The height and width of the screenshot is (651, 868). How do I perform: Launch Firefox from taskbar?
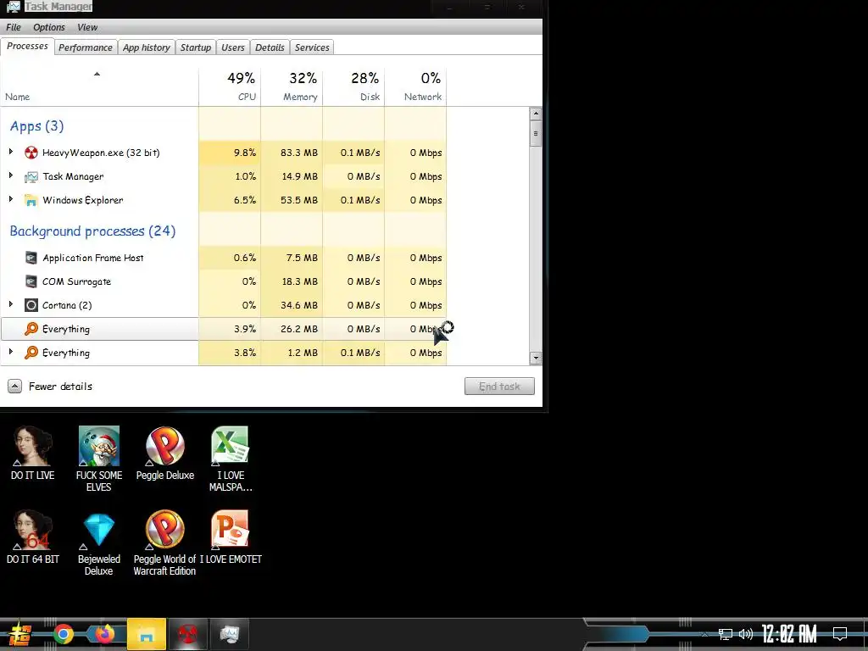[x=104, y=634]
